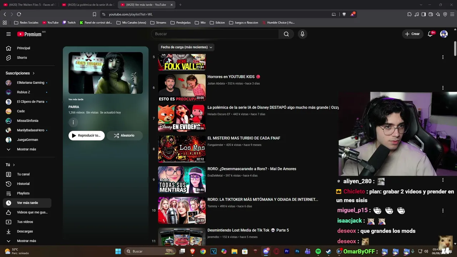457x257 pixels.
Task: Switch to La polémica de la serie tab
Action: (x=88, y=5)
